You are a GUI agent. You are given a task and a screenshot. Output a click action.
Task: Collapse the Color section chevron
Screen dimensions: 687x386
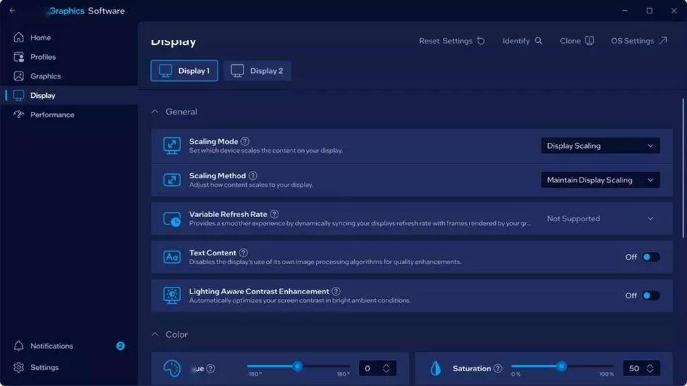point(155,334)
